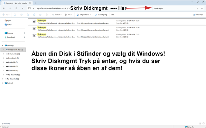The width and height of the screenshot is (206, 128).
Task: Click the address bar path text
Action: click(53, 8)
